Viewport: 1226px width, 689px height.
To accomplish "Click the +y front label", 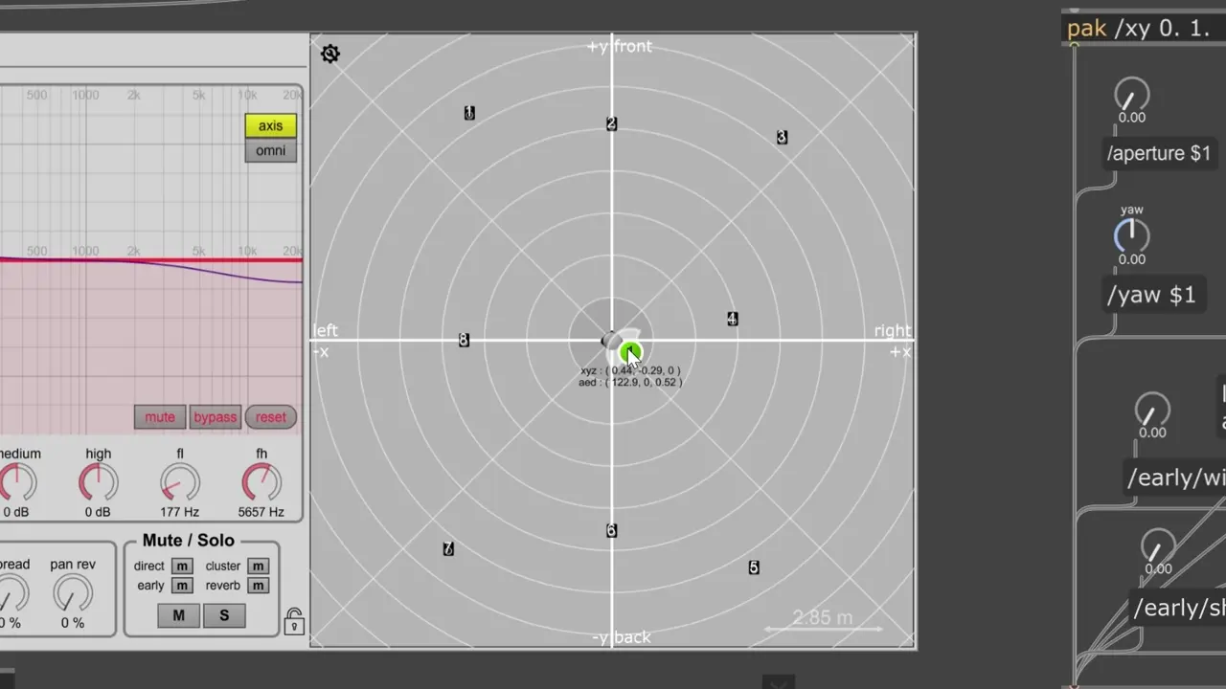I will tap(619, 46).
